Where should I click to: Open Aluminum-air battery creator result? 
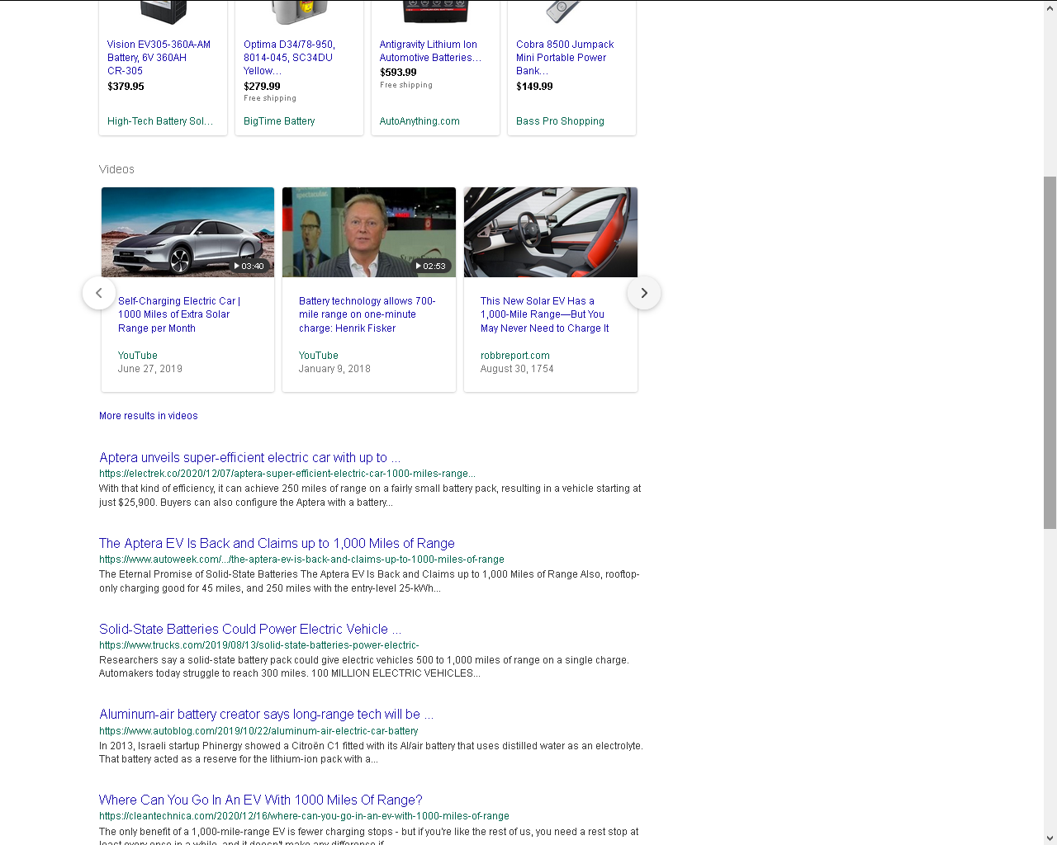(x=266, y=715)
